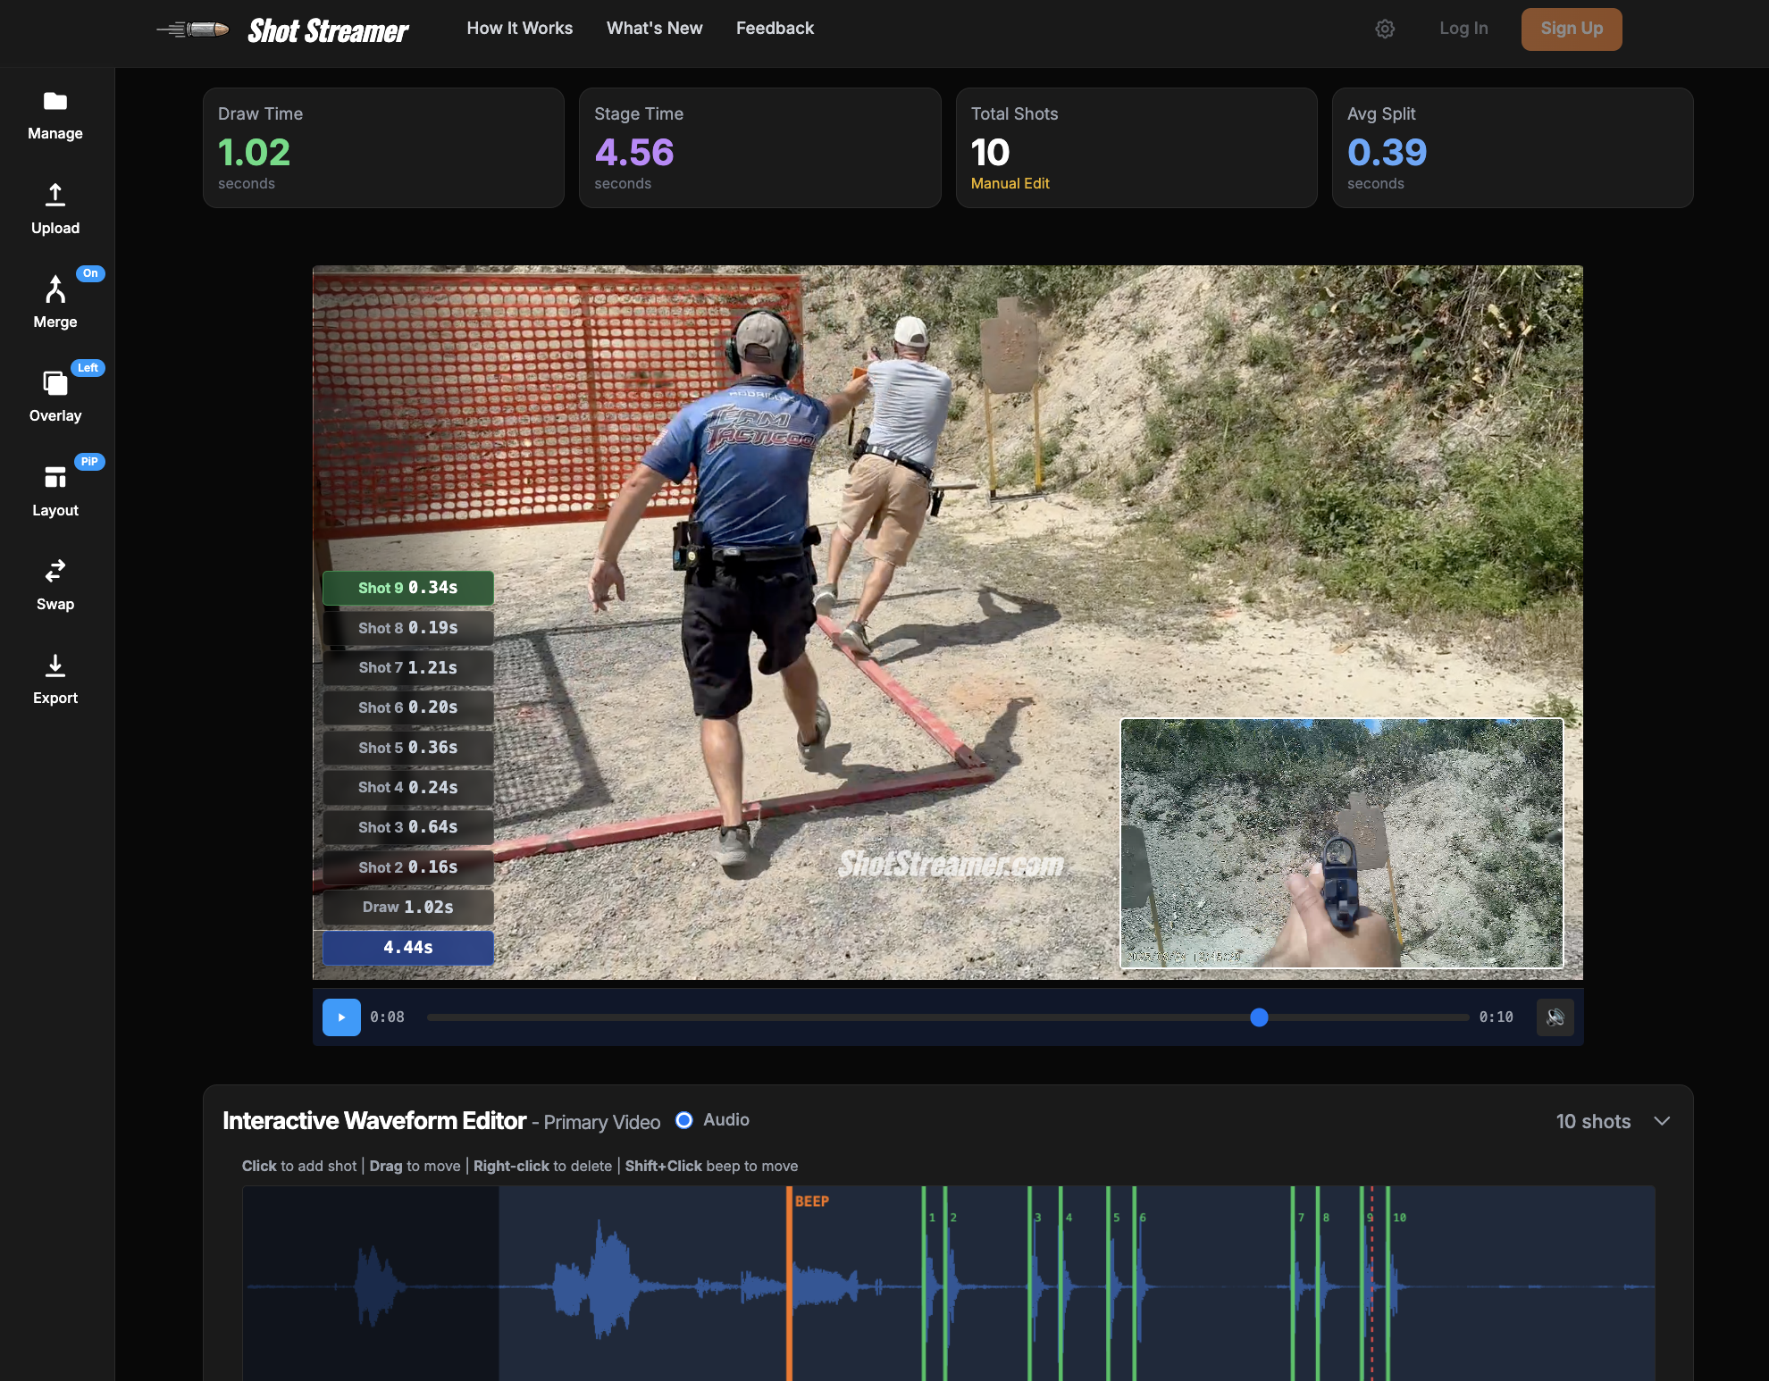The image size is (1769, 1381).
Task: Open the Merge feature
Action: pos(55,302)
